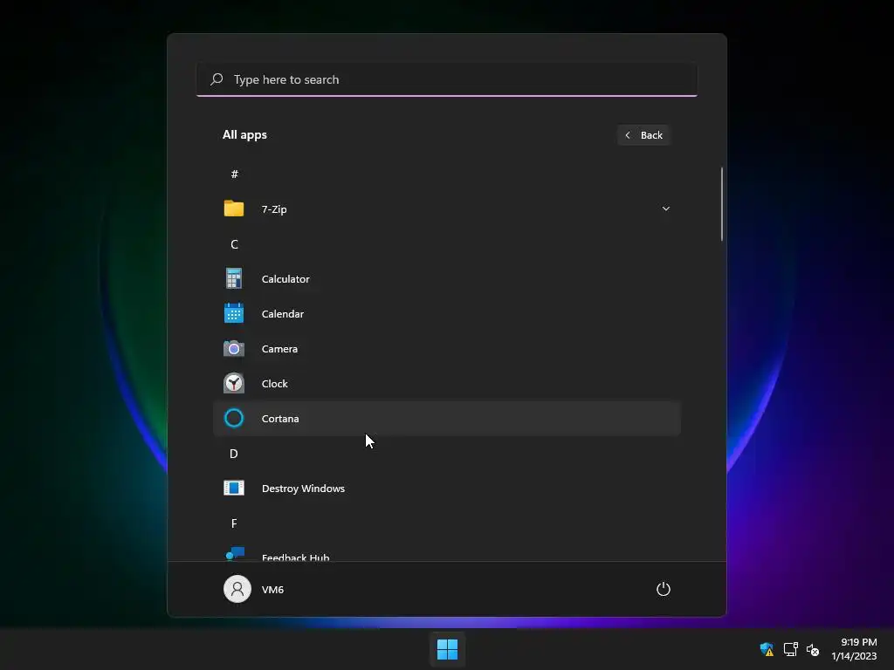Click the 'Cortana' label
Screen dimensions: 894x670
pos(280,418)
